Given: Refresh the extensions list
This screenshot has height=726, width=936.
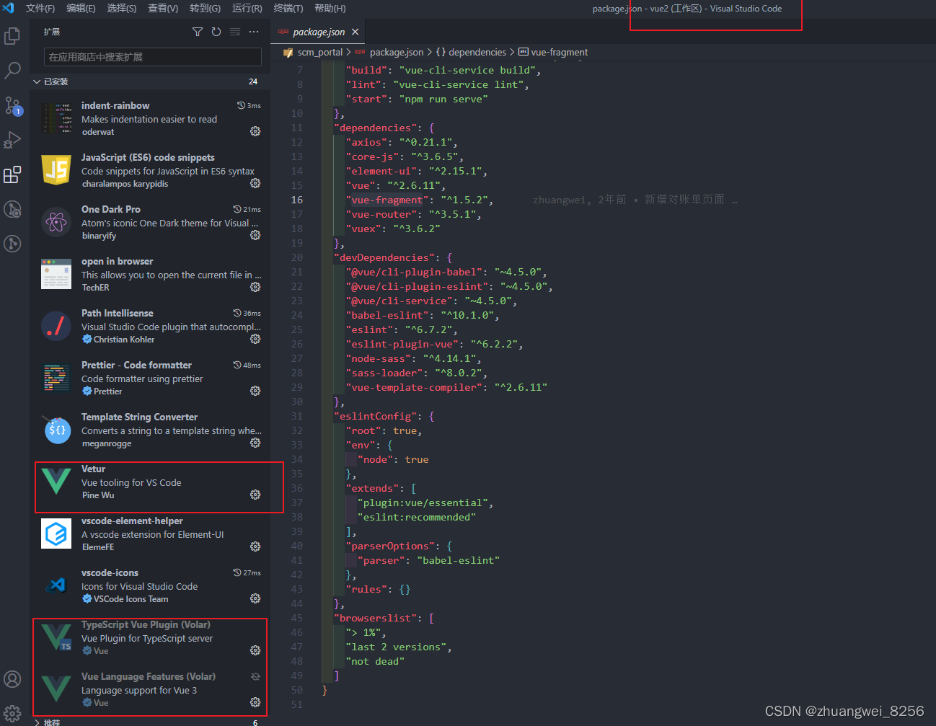Looking at the screenshot, I should click(216, 32).
